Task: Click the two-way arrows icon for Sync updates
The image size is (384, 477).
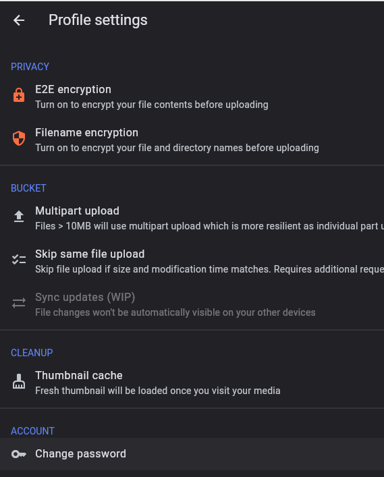Action: pos(19,303)
